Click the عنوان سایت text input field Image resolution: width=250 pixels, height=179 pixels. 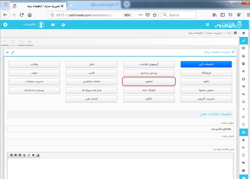pyautogui.click(x=120, y=129)
